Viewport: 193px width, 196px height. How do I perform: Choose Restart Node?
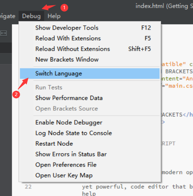pyautogui.click(x=90, y=143)
